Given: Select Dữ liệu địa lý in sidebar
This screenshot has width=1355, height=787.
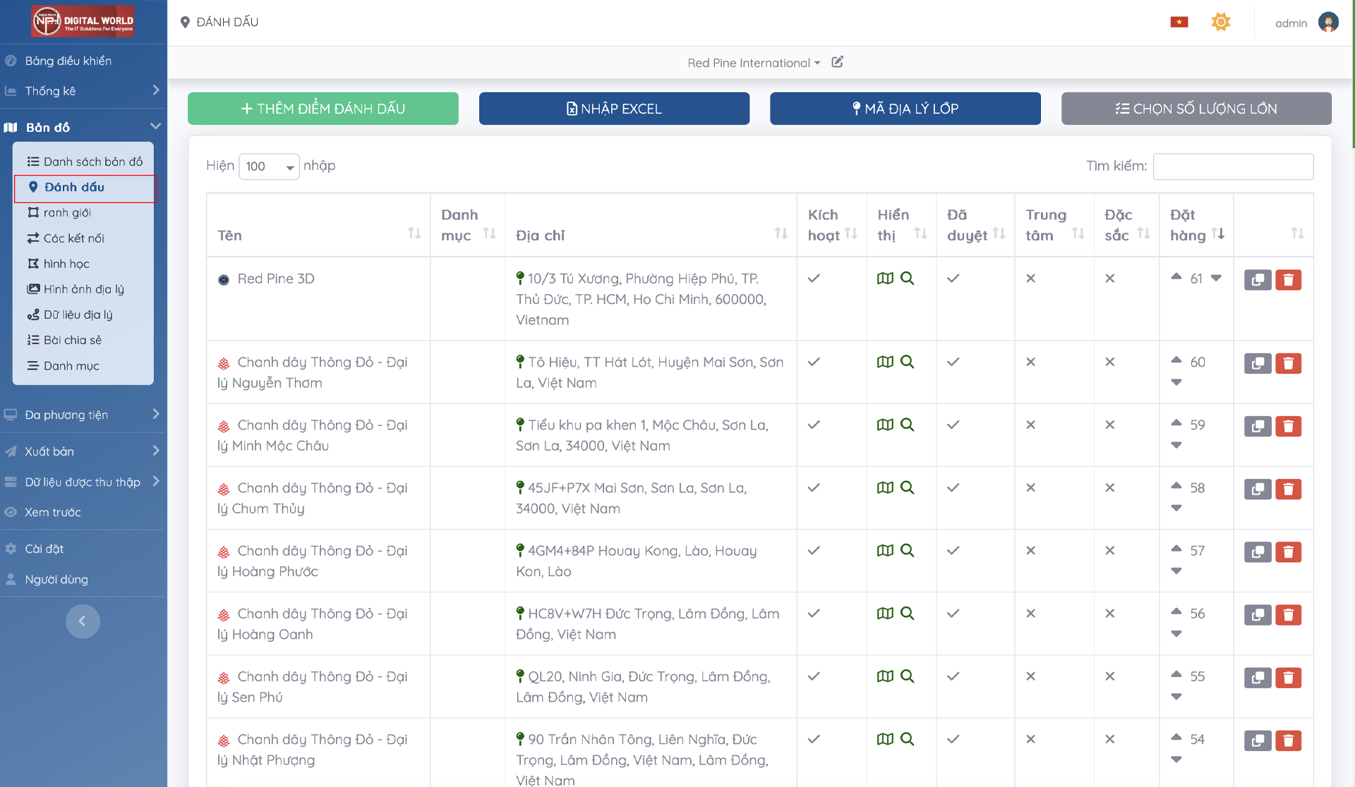Looking at the screenshot, I should point(78,315).
